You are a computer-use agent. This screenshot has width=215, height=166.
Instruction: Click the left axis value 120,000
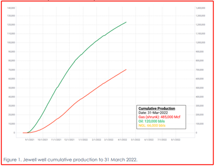coord(11,25)
